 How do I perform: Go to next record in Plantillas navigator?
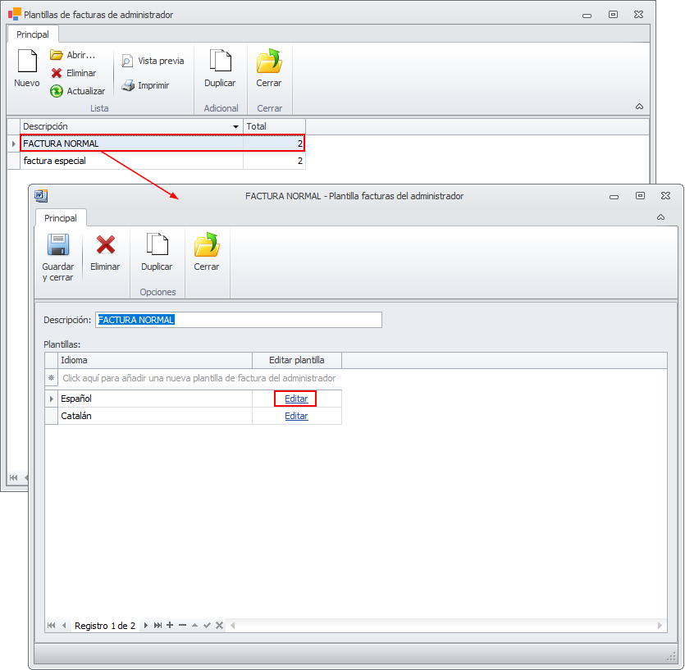click(146, 626)
